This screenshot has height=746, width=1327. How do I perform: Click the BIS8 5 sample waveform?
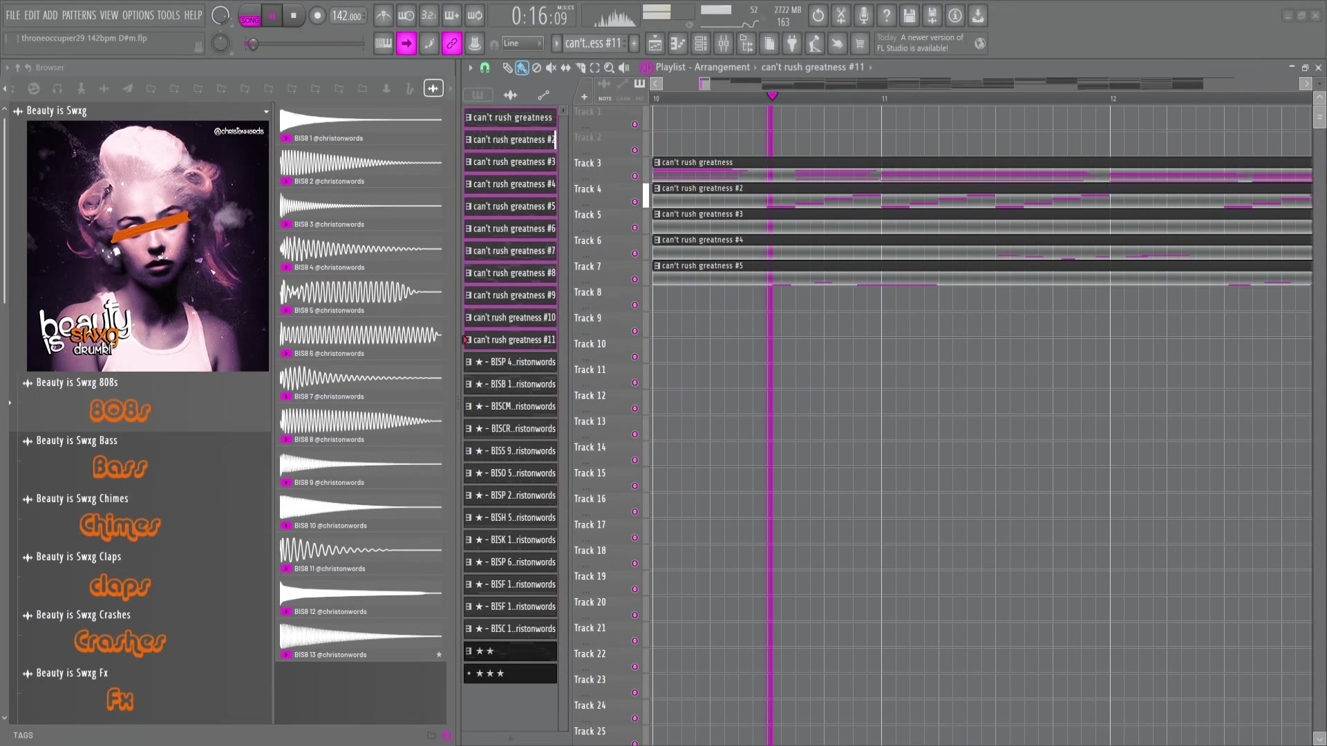point(361,292)
